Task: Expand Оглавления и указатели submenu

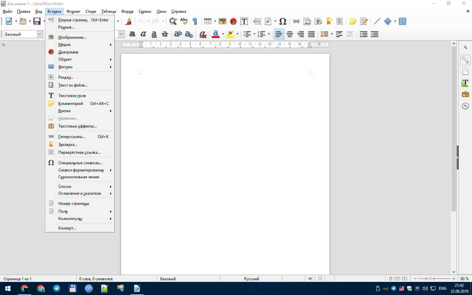Action: click(80, 193)
